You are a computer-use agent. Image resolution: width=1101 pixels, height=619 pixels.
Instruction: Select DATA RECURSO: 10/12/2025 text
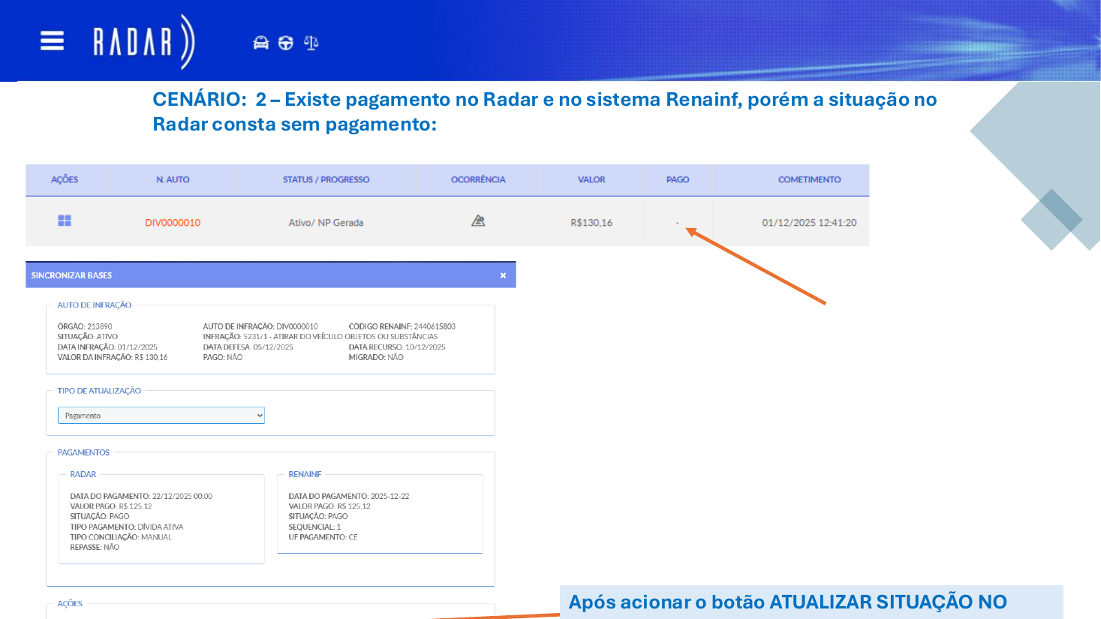(397, 347)
